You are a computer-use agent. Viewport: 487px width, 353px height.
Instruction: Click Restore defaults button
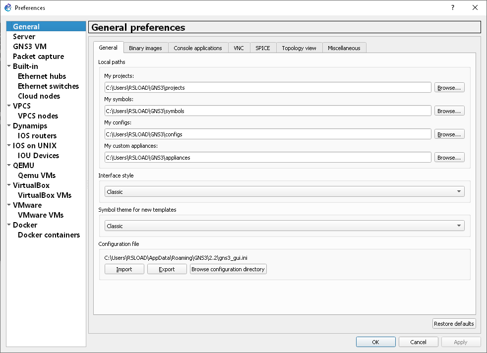pyautogui.click(x=454, y=324)
